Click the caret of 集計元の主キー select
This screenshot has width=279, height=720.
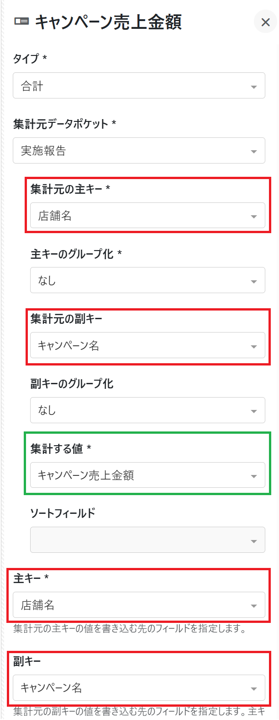click(254, 217)
